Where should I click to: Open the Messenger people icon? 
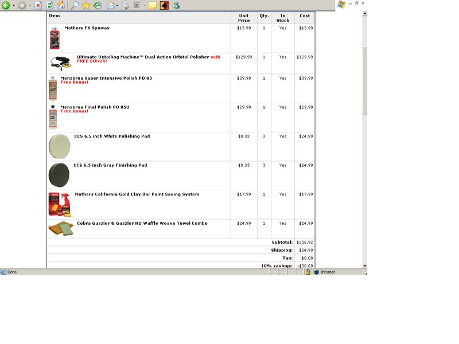[x=176, y=5]
